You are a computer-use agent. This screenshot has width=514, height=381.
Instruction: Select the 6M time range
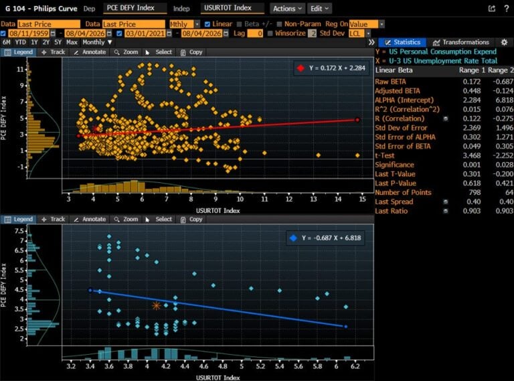point(7,42)
